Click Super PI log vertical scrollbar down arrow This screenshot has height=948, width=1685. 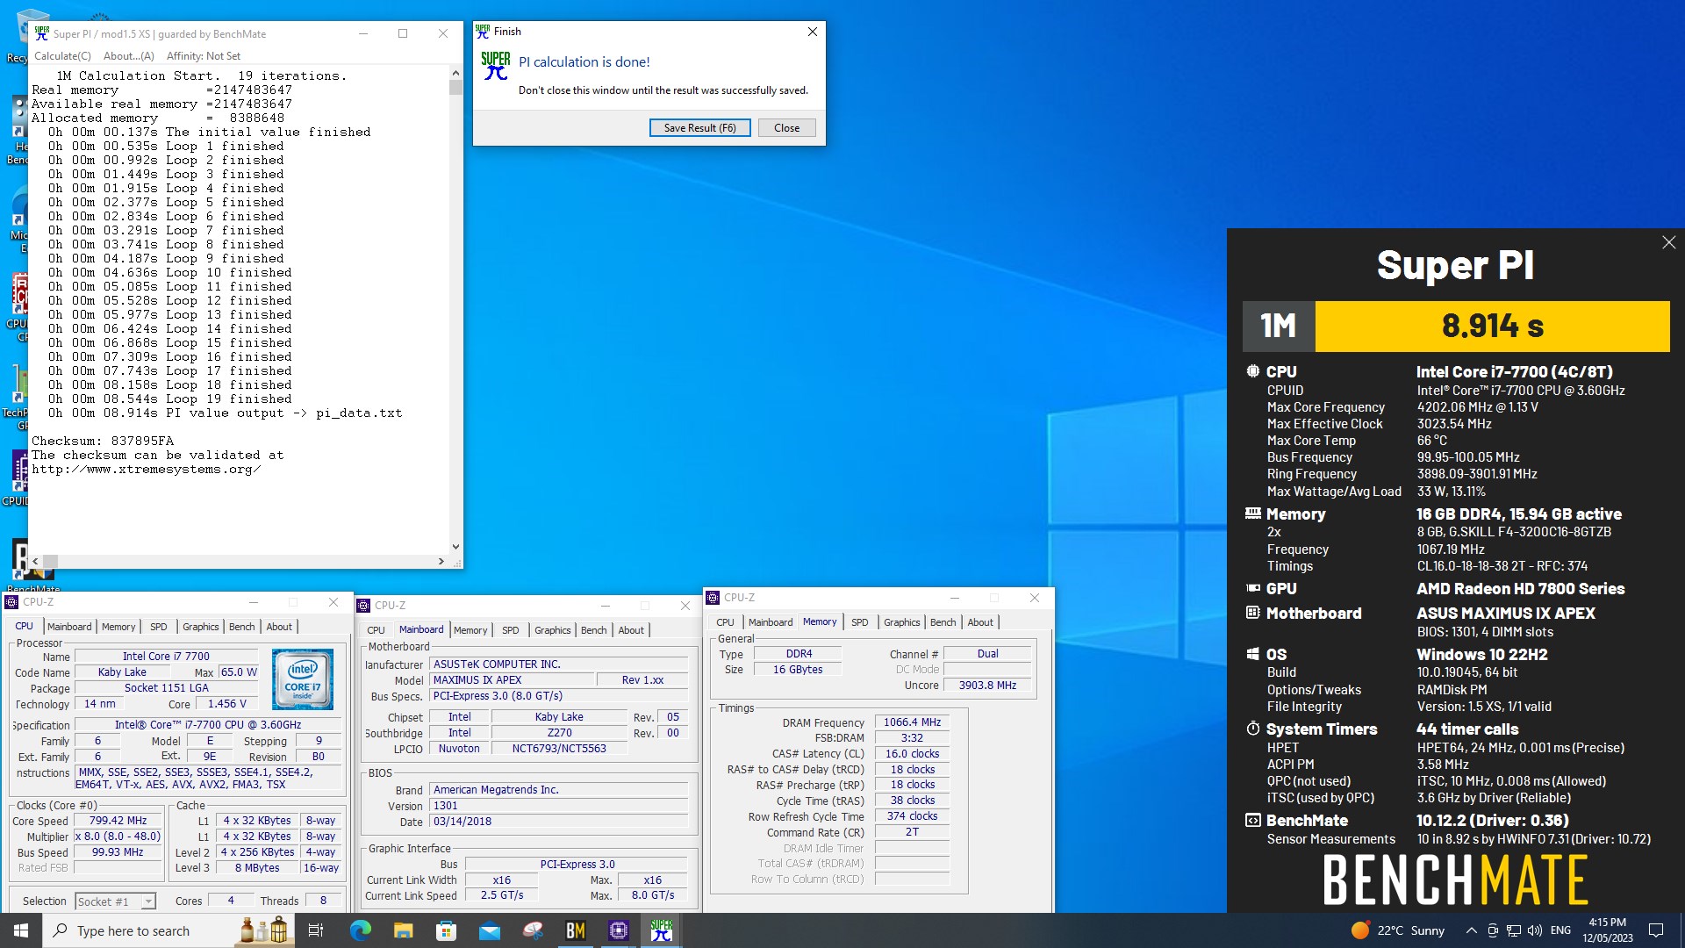(455, 546)
